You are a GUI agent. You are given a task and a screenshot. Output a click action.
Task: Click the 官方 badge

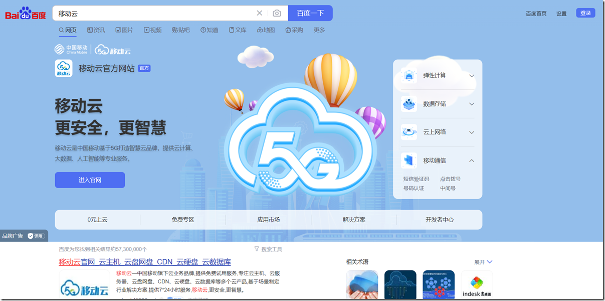pyautogui.click(x=144, y=68)
